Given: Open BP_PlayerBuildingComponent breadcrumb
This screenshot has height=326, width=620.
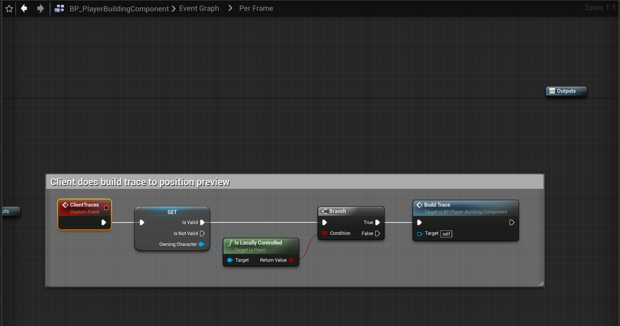Looking at the screenshot, I should pyautogui.click(x=119, y=9).
